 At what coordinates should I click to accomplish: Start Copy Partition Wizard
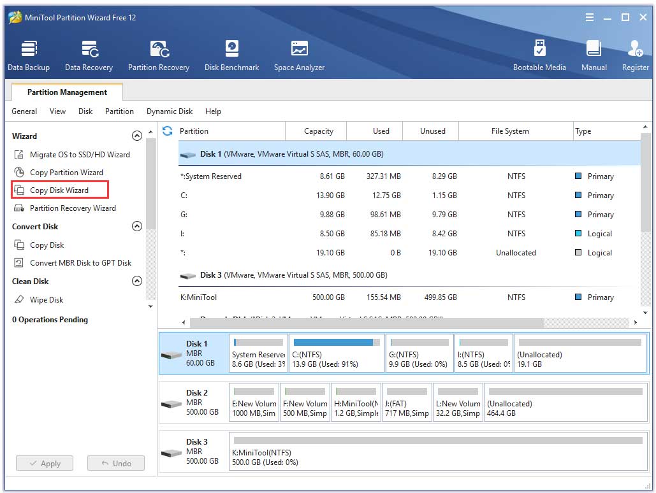(x=66, y=172)
